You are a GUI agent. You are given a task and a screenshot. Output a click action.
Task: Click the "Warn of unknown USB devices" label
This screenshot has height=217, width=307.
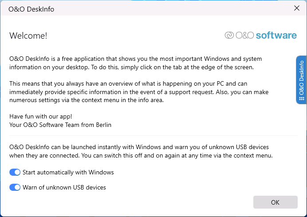[64, 187]
